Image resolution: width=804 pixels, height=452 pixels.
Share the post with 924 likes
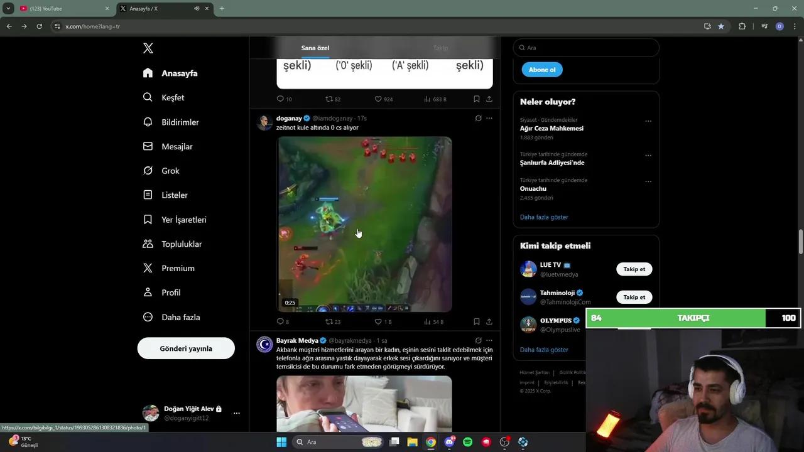[x=489, y=99]
